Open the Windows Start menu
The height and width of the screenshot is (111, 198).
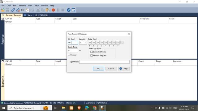tap(4, 108)
